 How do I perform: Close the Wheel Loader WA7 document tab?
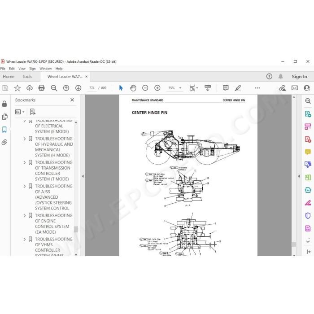86,77
